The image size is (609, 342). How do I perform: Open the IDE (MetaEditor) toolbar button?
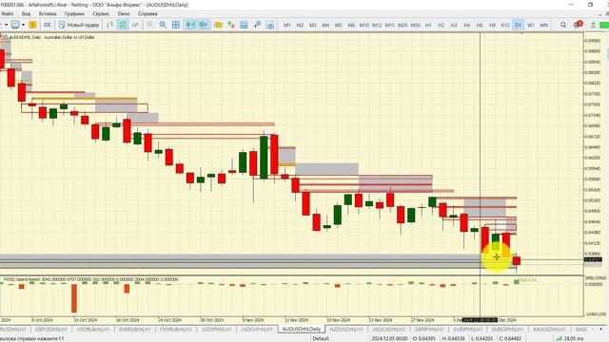coord(48,25)
